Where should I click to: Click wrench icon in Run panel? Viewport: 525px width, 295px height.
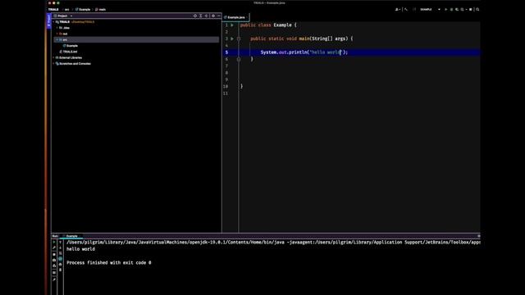[54, 247]
